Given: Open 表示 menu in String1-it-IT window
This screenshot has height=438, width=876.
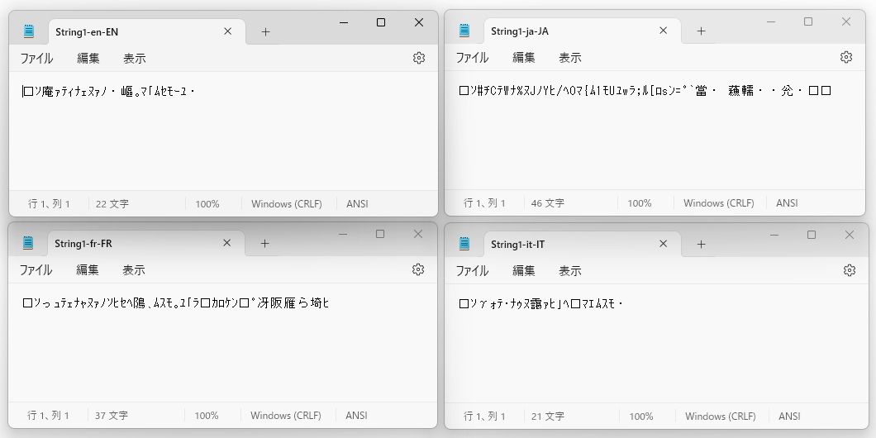Looking at the screenshot, I should click(x=570, y=271).
